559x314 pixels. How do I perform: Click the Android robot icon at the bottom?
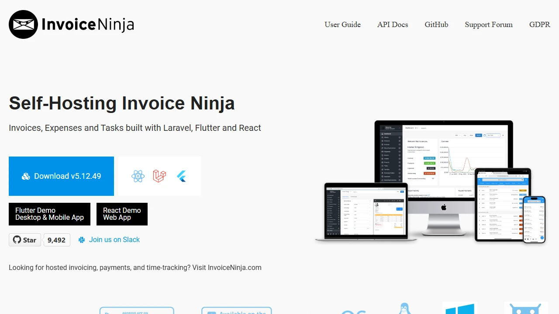(526, 311)
